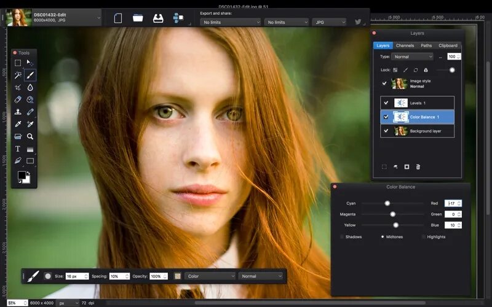This screenshot has height=307, width=492.
Task: Select the Healing bandage tool
Action: point(30,112)
